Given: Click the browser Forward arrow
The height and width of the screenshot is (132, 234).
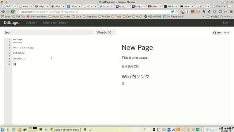Looking at the screenshot, I should pyautogui.click(x=8, y=11).
